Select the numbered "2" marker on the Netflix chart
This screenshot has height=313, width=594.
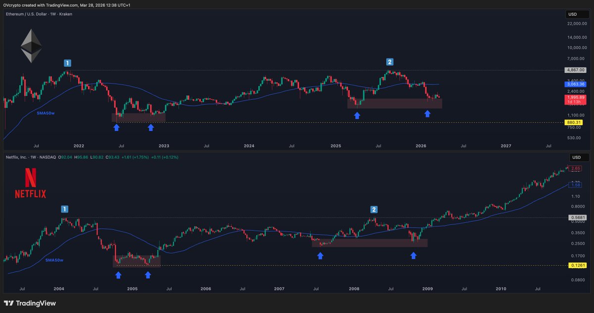374,209
